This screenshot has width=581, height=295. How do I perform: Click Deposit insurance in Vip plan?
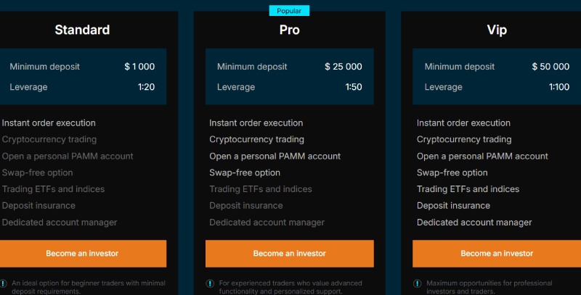coord(453,206)
